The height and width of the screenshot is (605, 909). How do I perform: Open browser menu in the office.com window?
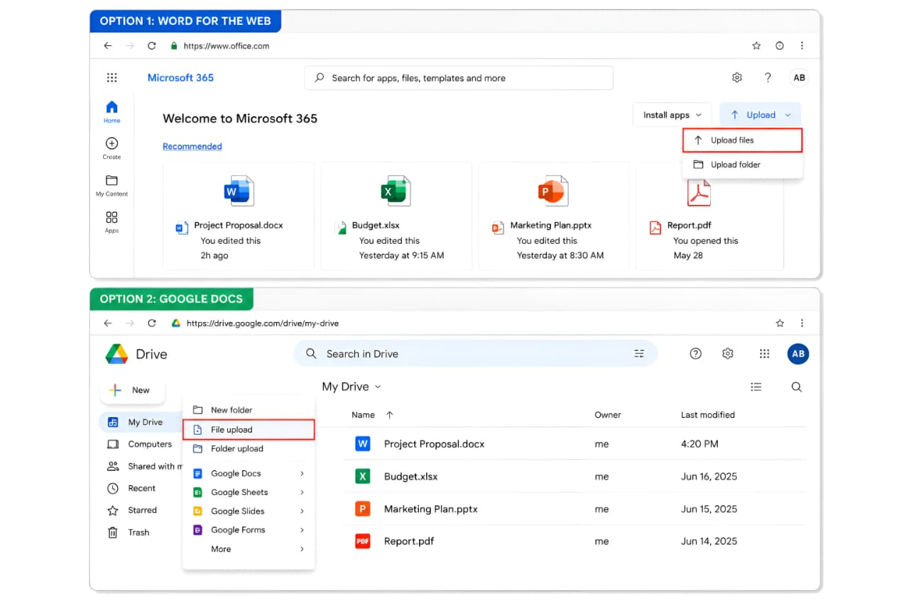coord(802,45)
